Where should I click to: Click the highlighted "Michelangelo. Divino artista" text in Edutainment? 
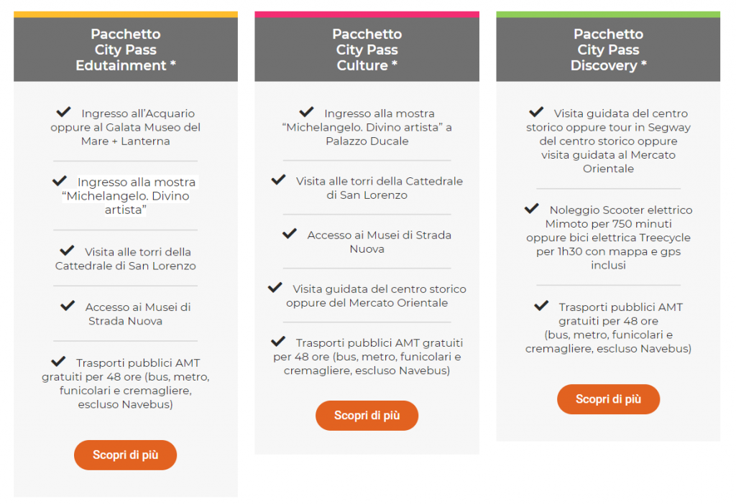(x=126, y=196)
